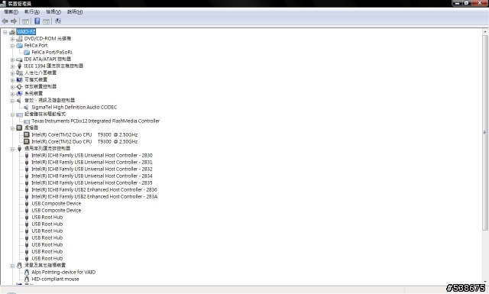
Task: Click the mouse icon for 滑鼠及其他指標裝置
Action: click(x=19, y=265)
